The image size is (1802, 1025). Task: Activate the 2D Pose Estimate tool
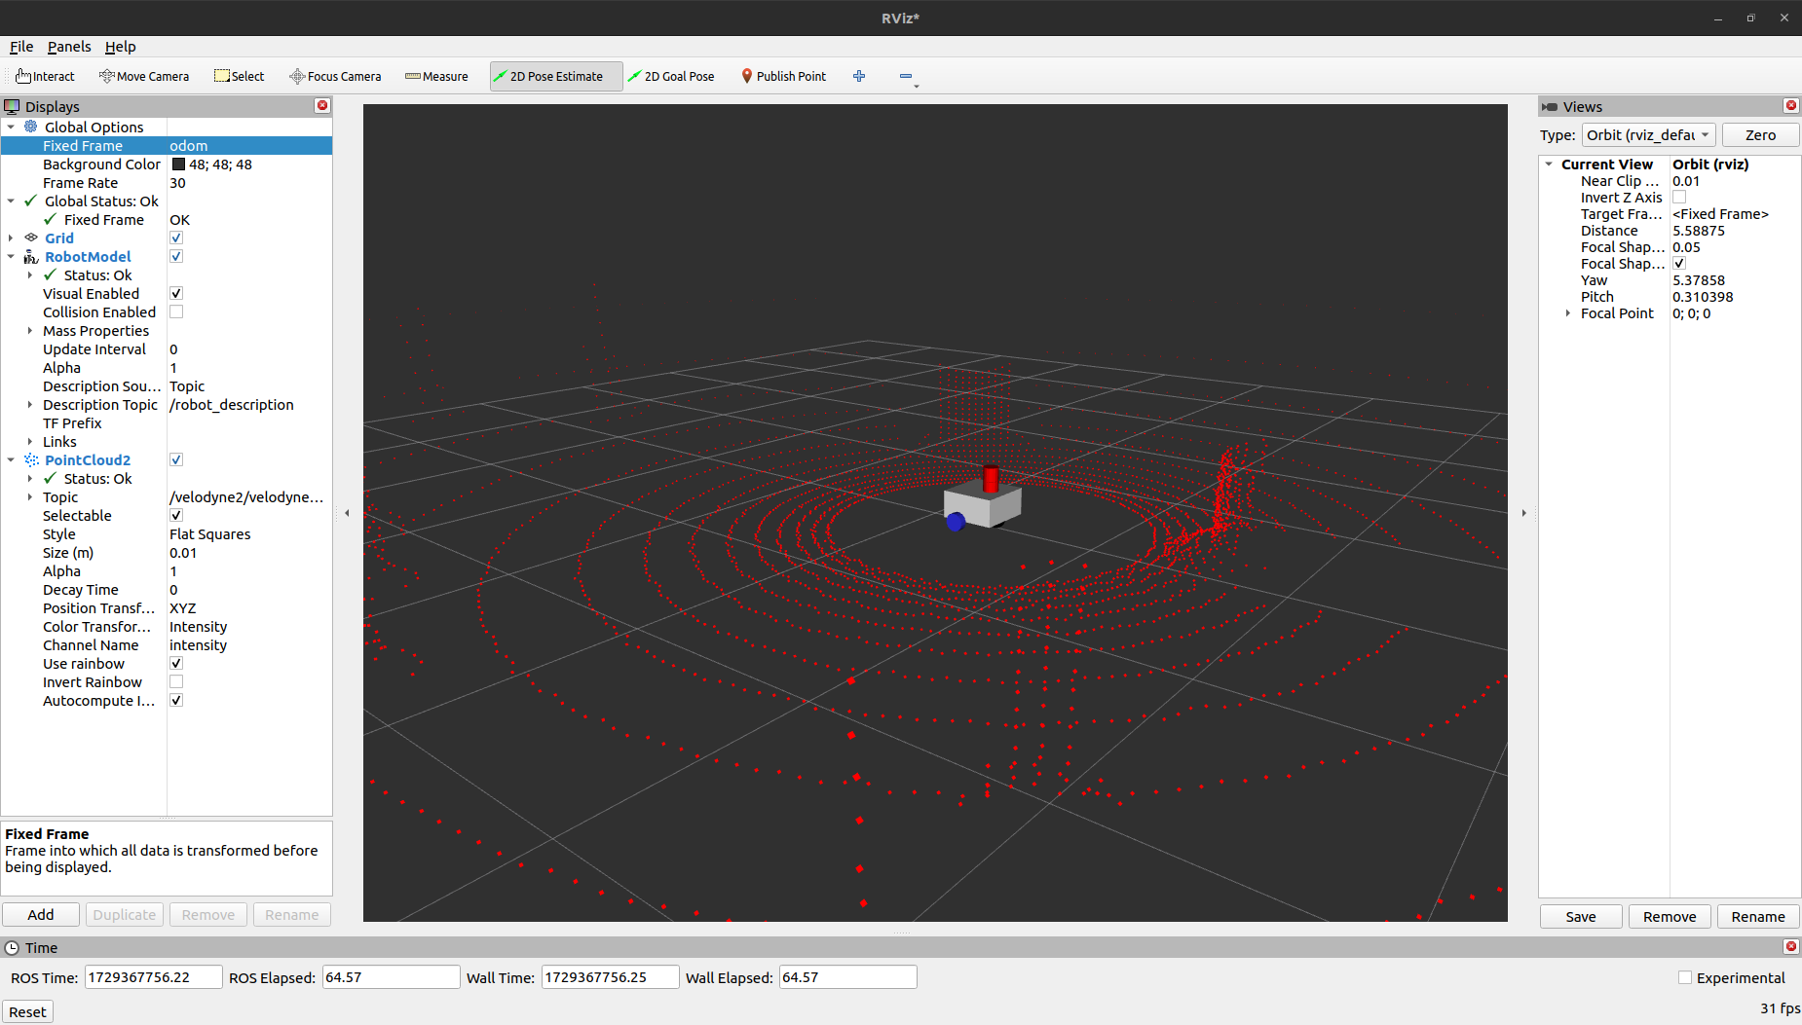click(555, 76)
